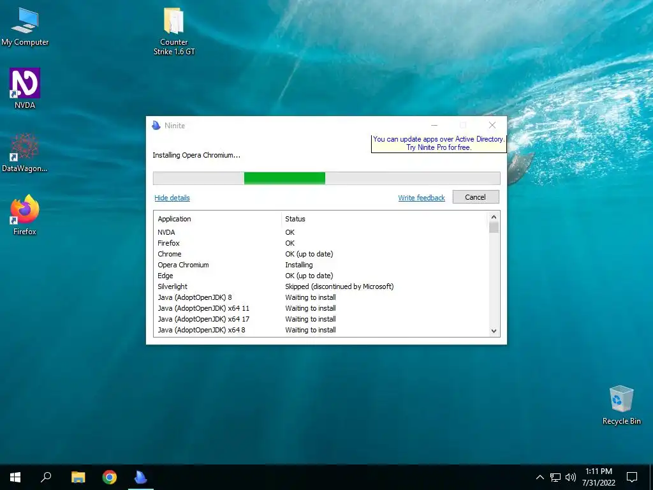Launch the NVDA desktop shortcut
653x490 pixels.
pos(25,88)
